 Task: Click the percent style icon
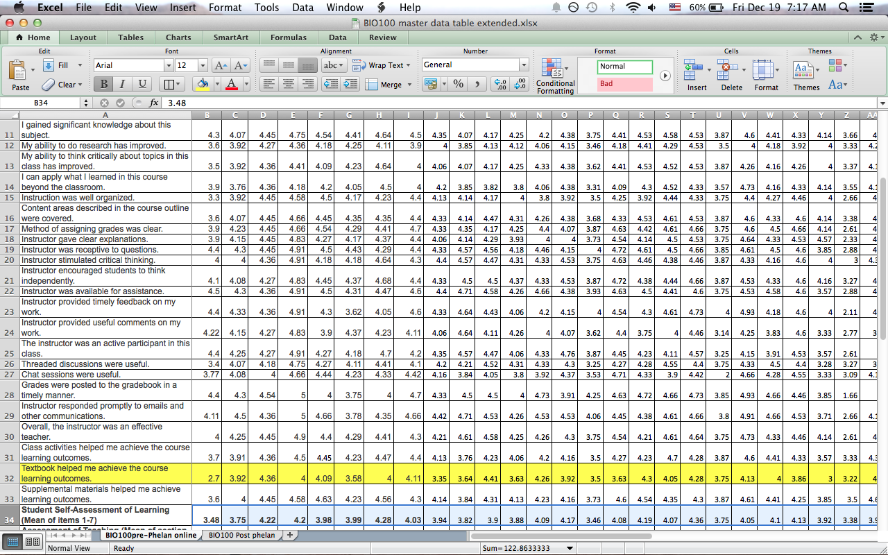(458, 84)
